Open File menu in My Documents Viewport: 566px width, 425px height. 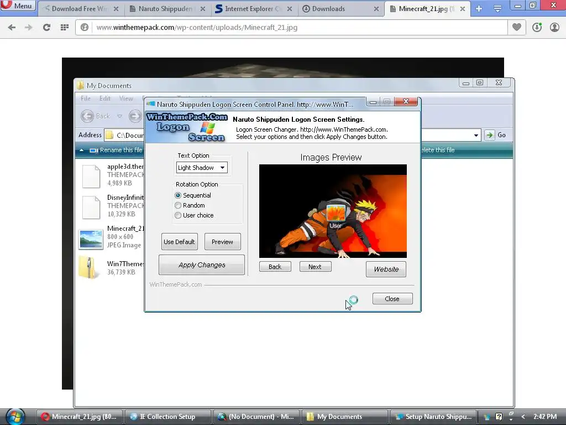click(86, 99)
